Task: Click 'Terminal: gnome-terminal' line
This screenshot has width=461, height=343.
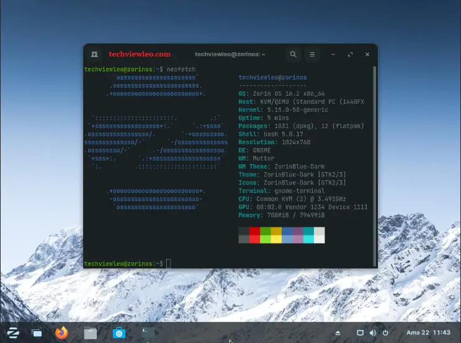Action: tap(281, 191)
